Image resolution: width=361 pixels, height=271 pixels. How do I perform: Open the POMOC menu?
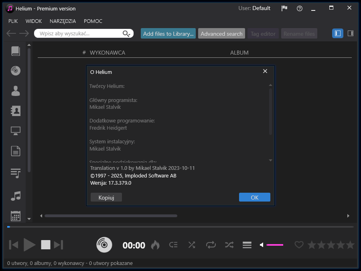pyautogui.click(x=93, y=21)
